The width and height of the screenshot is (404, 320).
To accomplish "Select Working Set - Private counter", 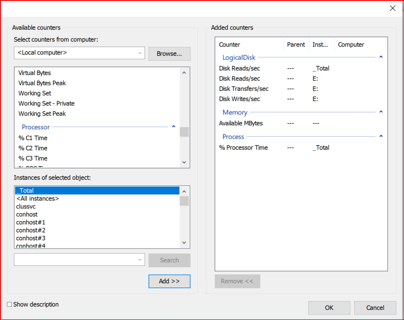I will [46, 104].
